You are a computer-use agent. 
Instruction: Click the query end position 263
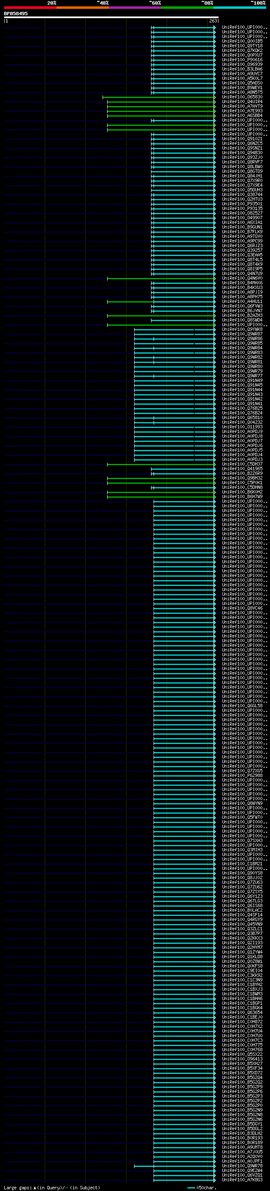tap(213, 21)
